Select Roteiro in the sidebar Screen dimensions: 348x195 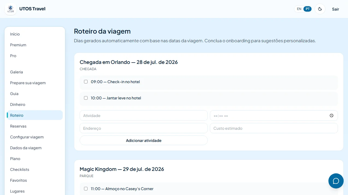[x=35, y=115]
